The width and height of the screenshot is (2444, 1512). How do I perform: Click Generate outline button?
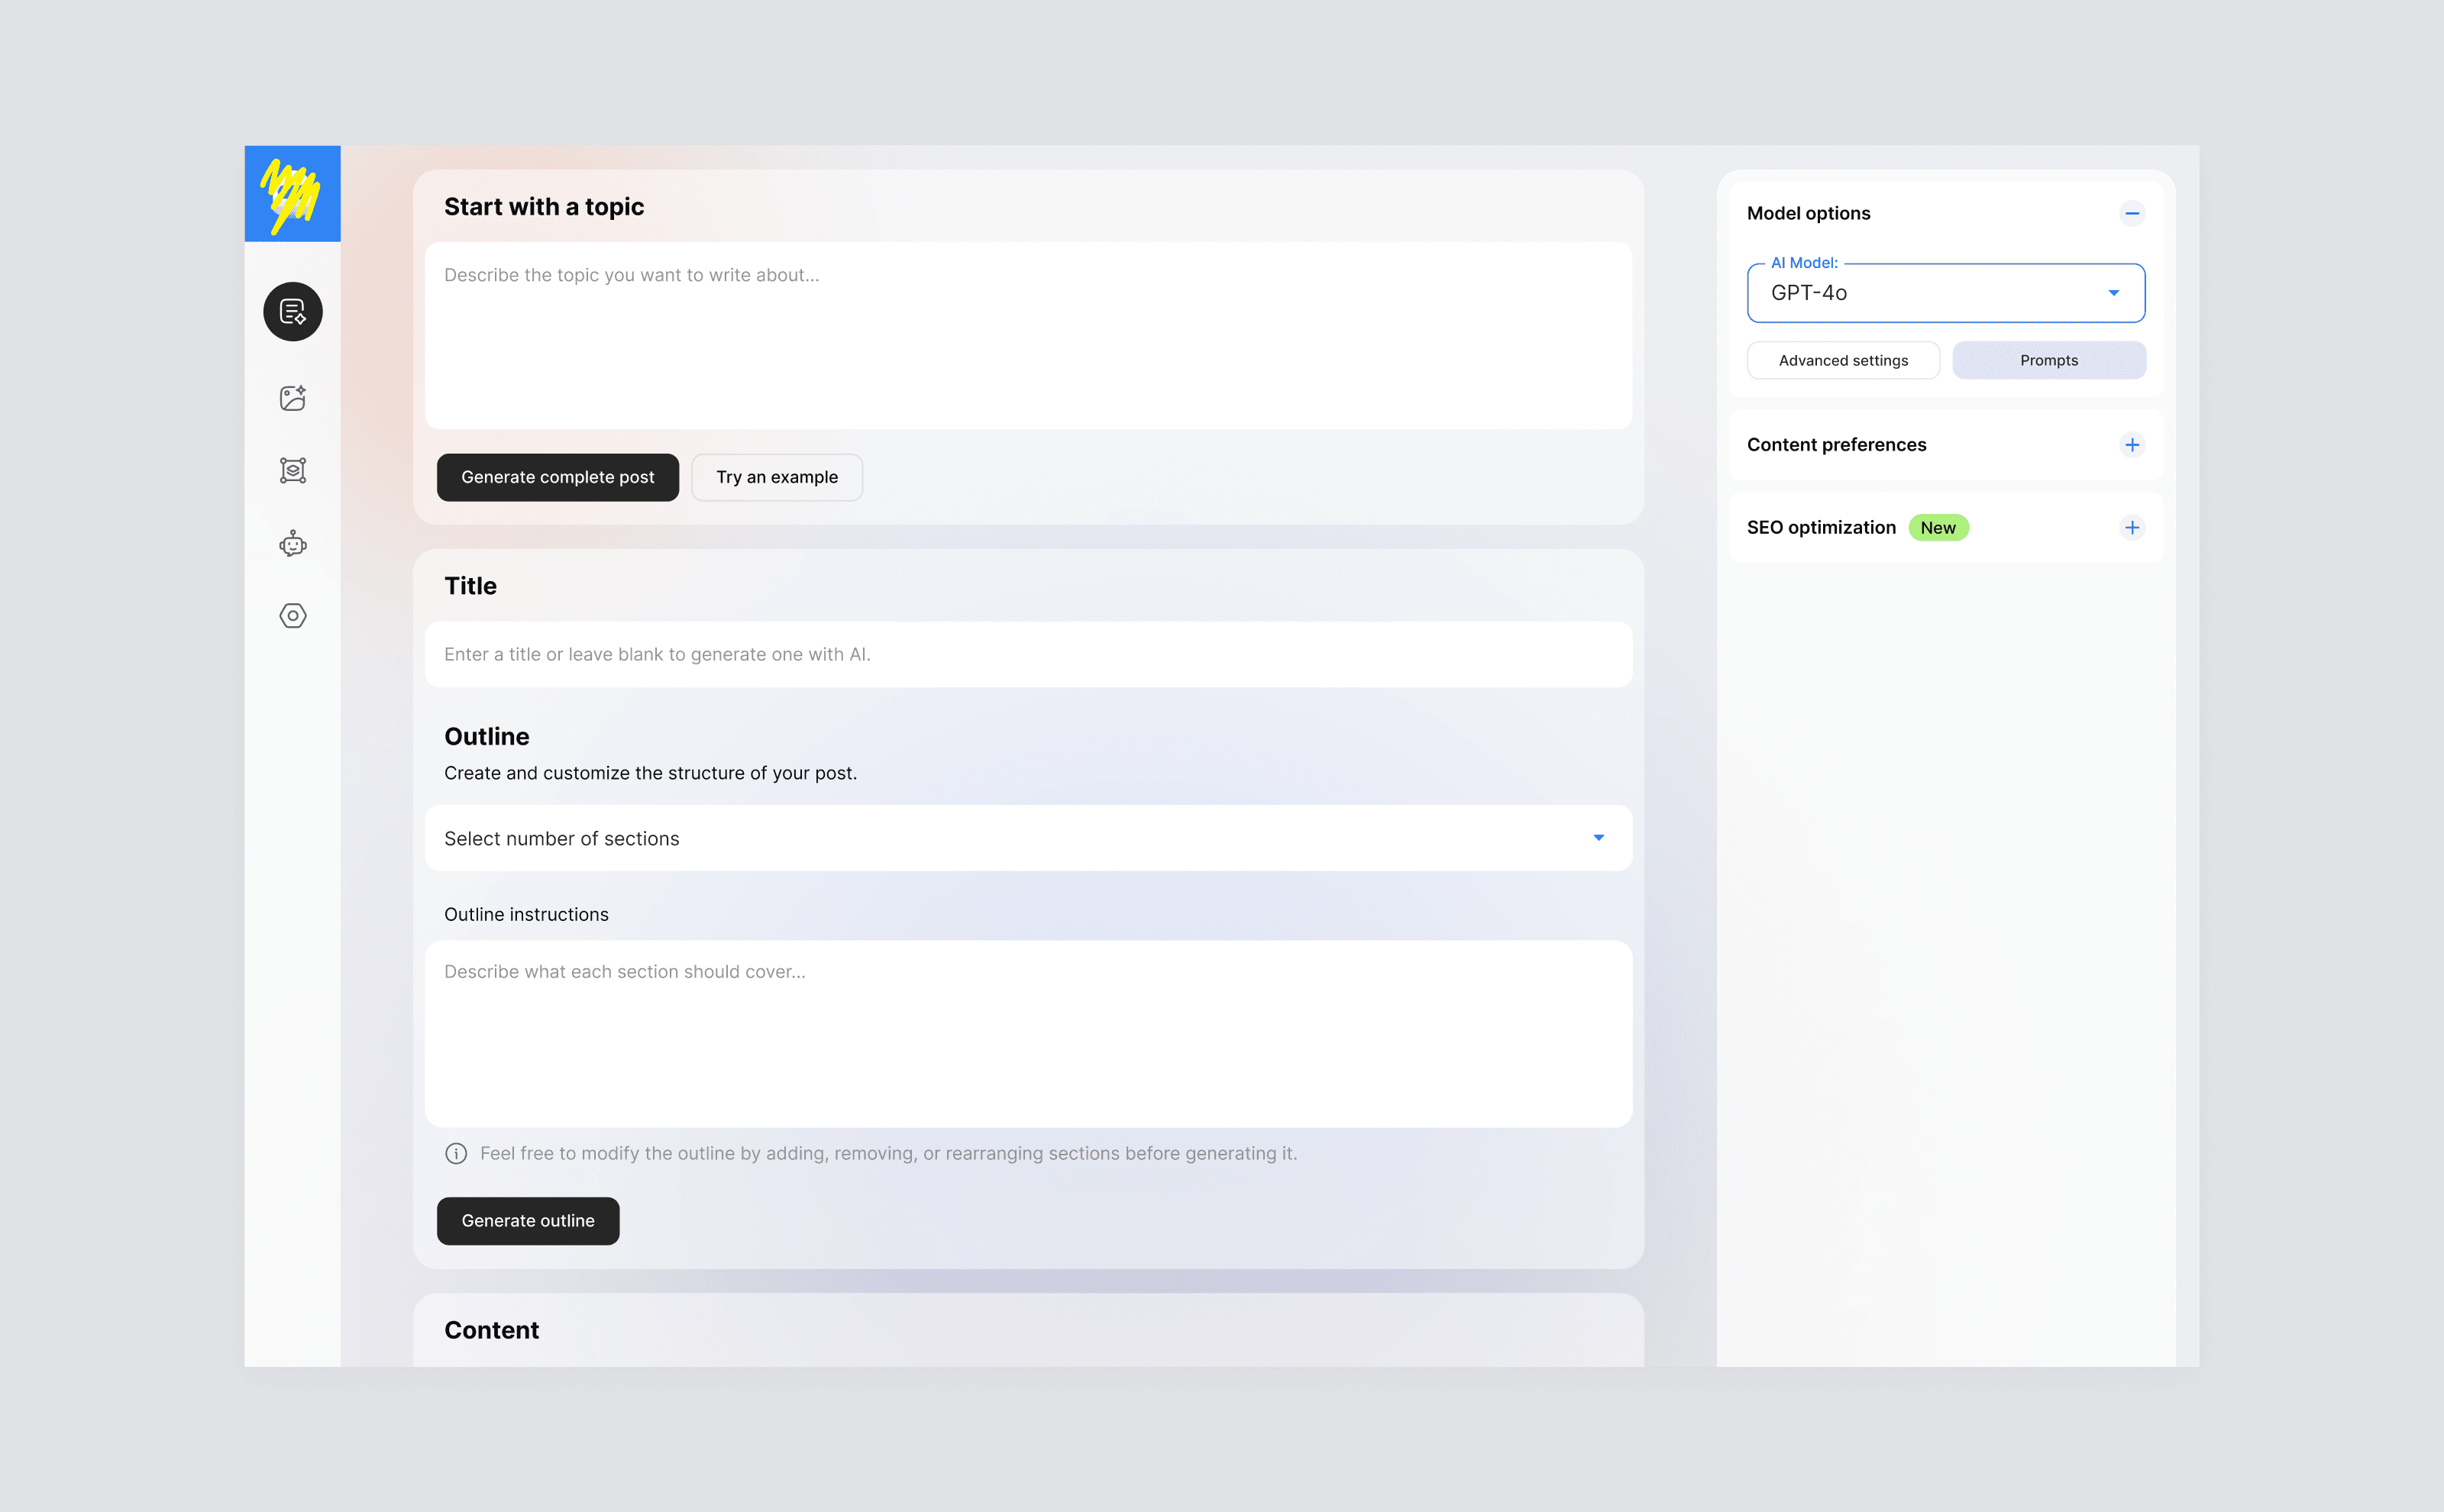[527, 1221]
